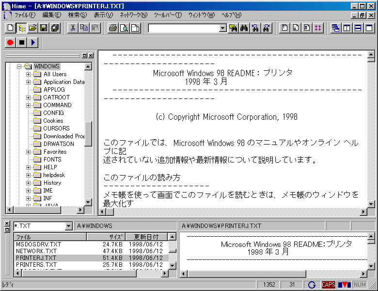Collapse the WINDOWS folder in the tree
The width and height of the screenshot is (378, 291).
click(x=19, y=66)
